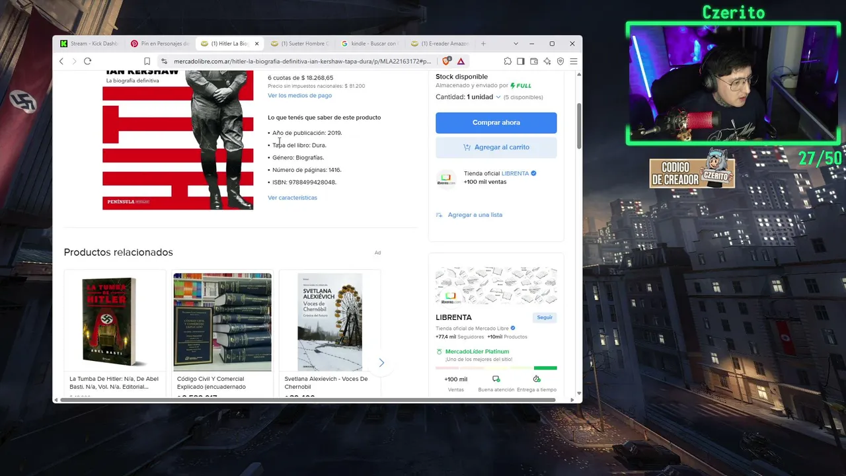Click the LIBRENTA store banner image

pos(496,286)
